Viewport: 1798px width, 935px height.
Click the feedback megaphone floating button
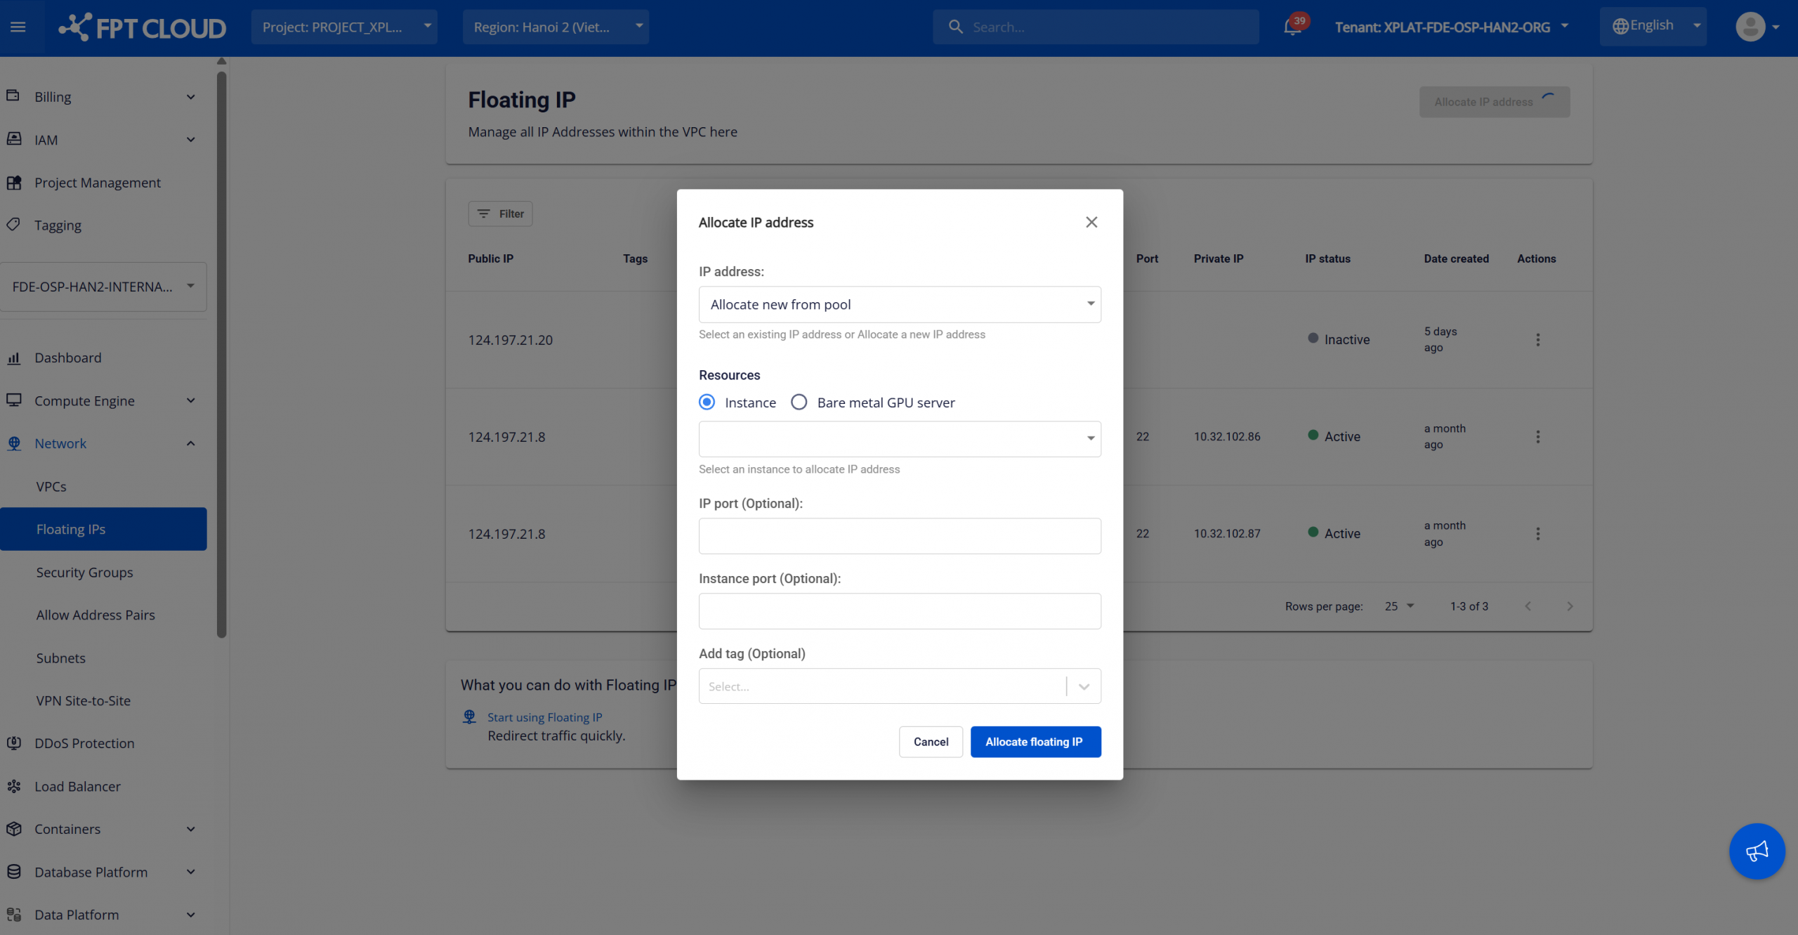[1756, 851]
